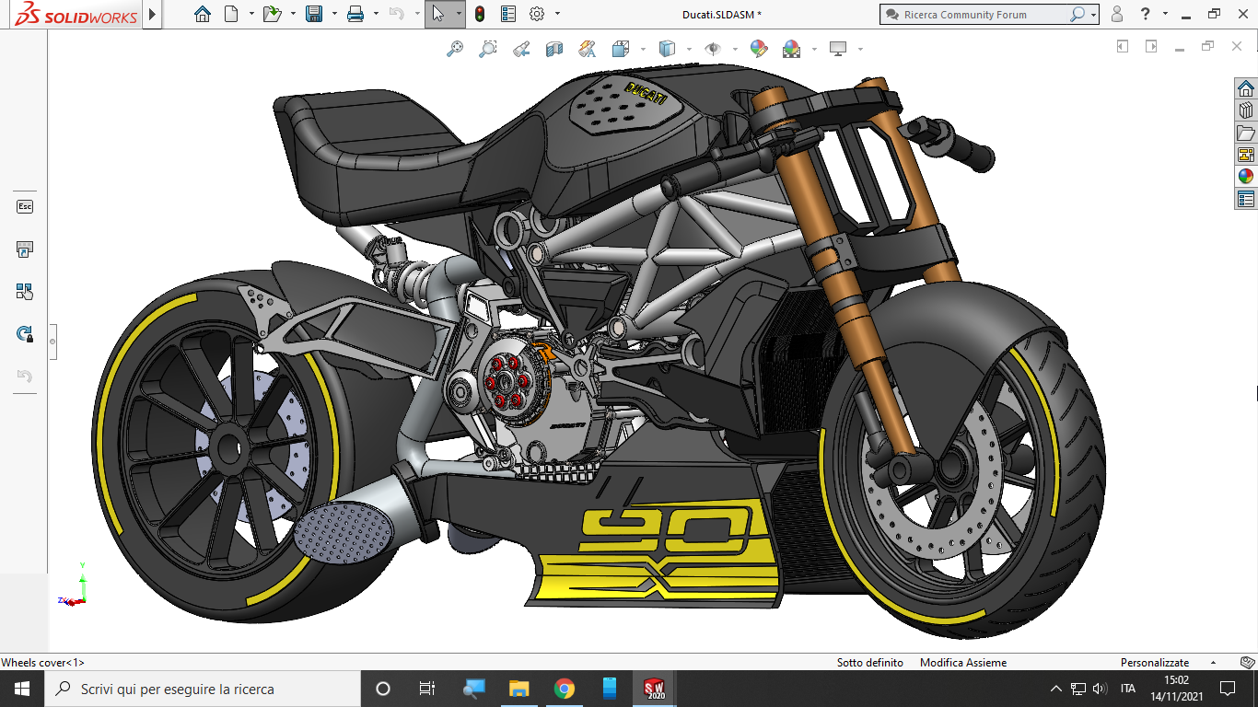Activate the Select cursor tool
Screen dimensions: 1258x707
click(438, 14)
